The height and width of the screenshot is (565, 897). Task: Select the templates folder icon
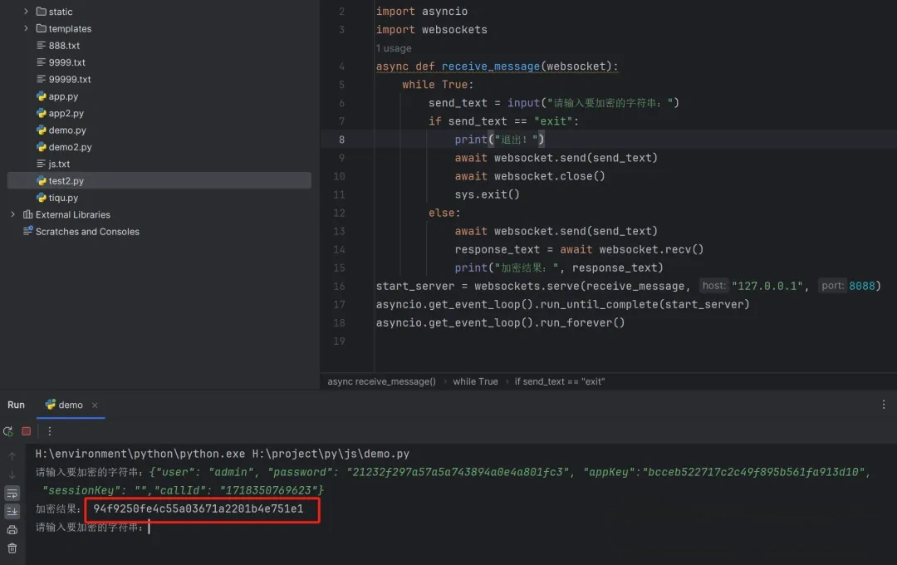tap(42, 28)
